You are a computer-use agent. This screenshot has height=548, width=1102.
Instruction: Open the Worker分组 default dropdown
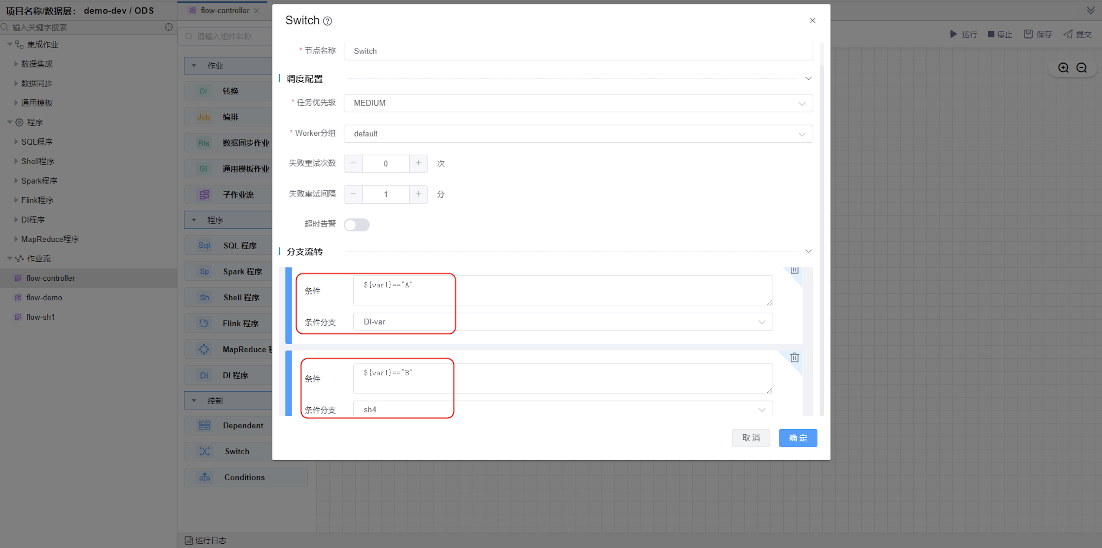577,134
